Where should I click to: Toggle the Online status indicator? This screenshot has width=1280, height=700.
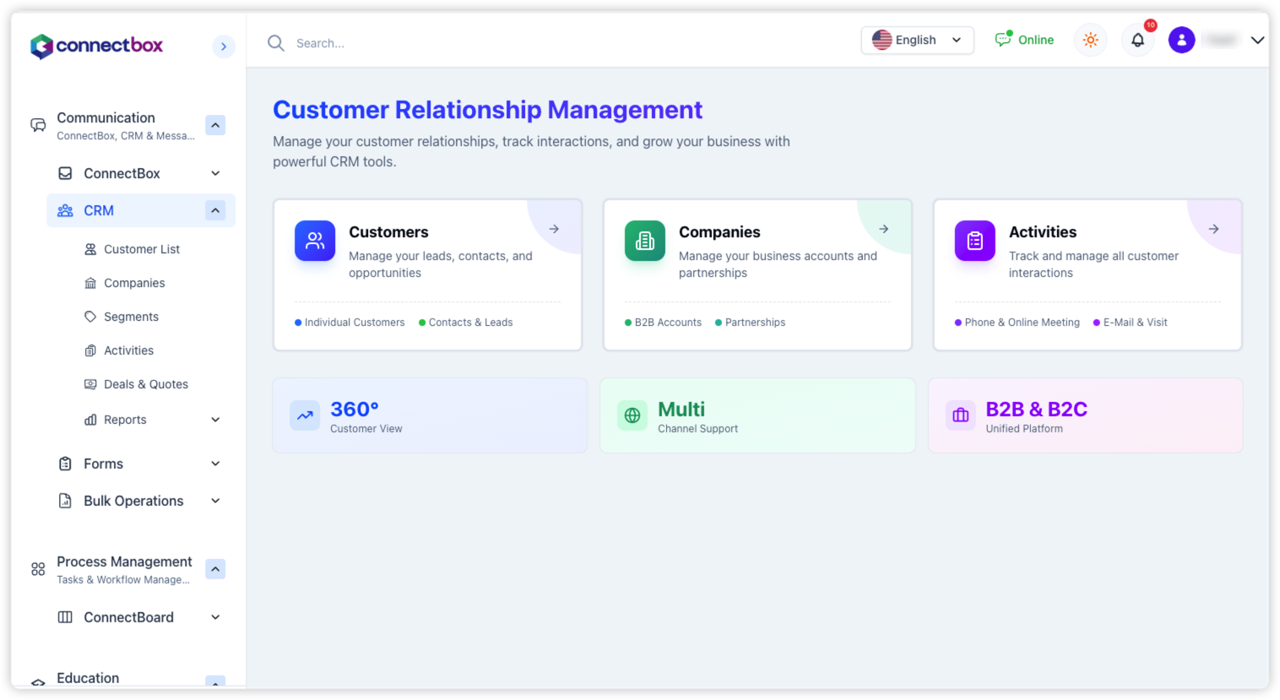1024,40
